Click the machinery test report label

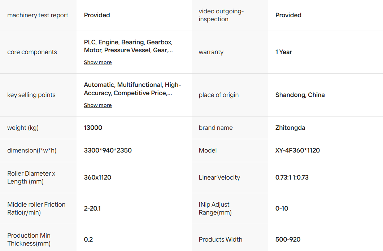coord(38,15)
